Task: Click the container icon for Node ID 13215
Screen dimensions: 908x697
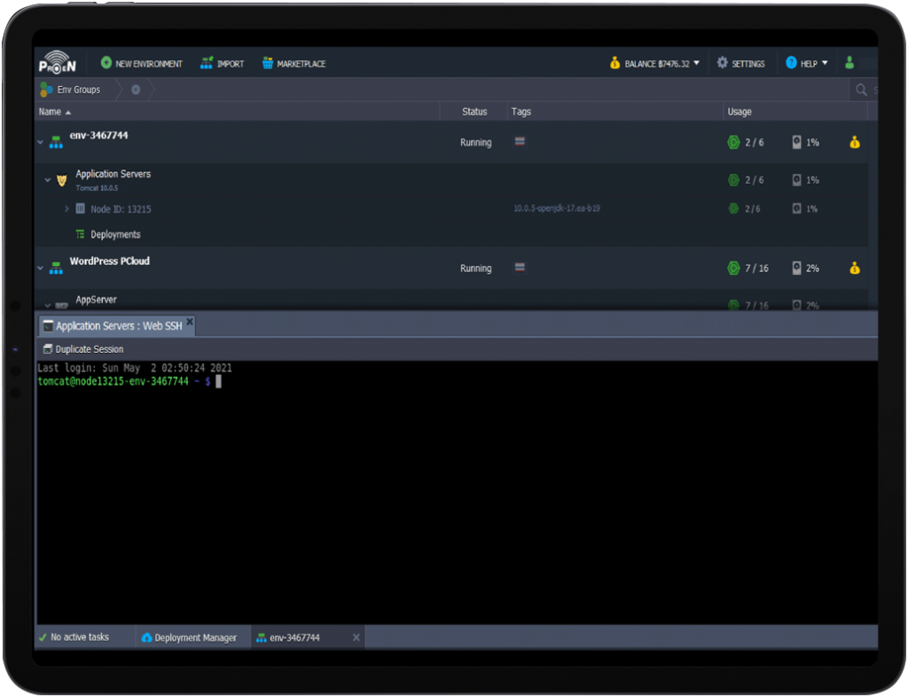Action: 81,208
